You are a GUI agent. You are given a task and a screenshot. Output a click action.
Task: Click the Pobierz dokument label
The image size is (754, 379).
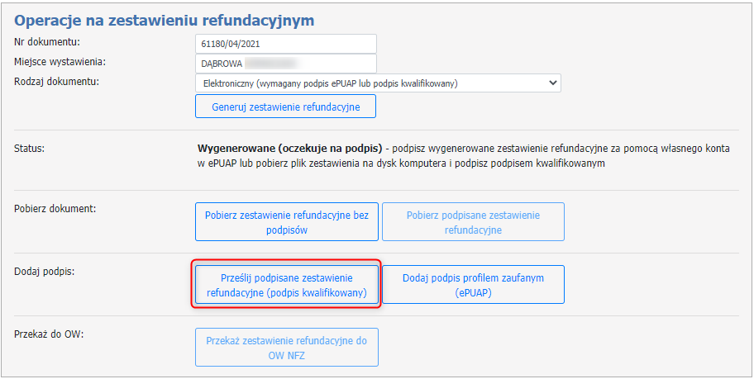pyautogui.click(x=55, y=207)
